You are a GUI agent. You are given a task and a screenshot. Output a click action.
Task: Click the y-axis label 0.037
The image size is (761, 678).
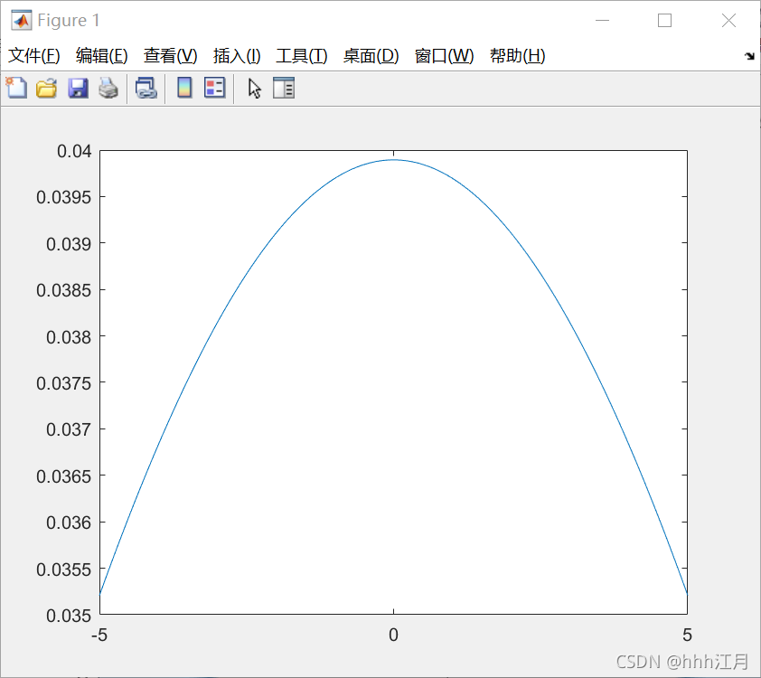coord(69,429)
